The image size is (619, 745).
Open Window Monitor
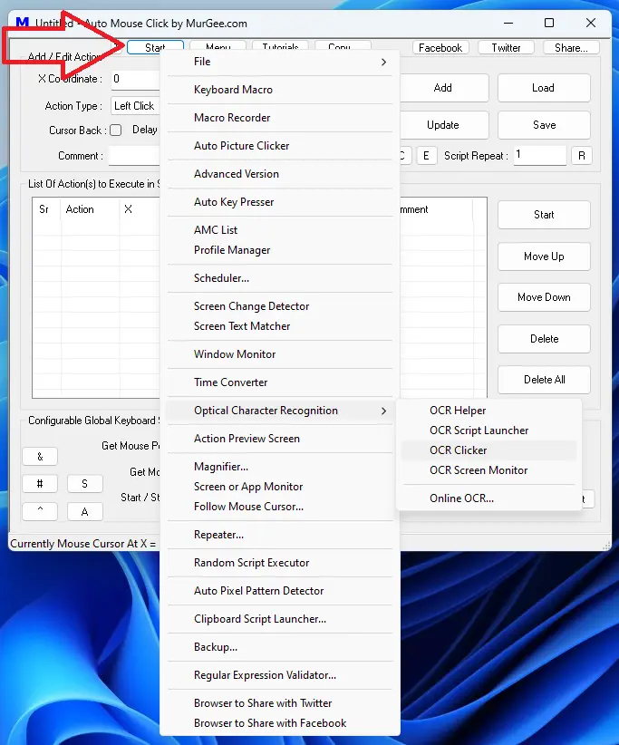point(280,354)
